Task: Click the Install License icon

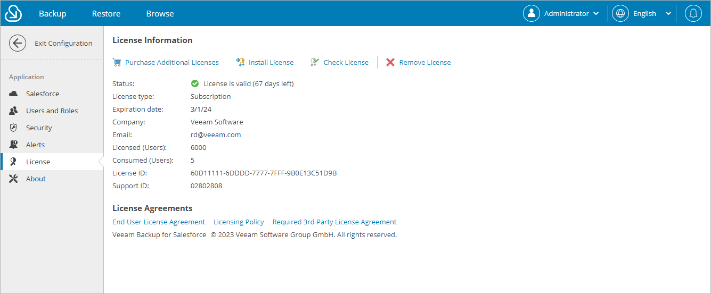Action: coord(240,62)
